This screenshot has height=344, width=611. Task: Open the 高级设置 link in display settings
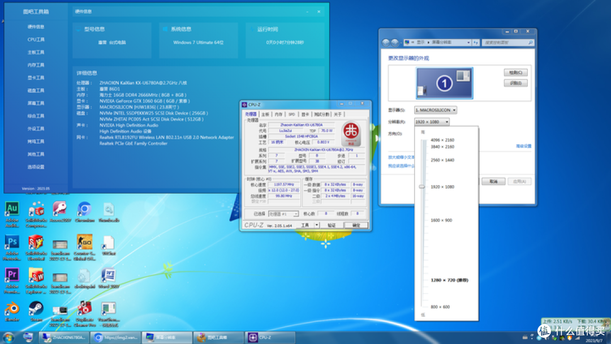(x=523, y=146)
